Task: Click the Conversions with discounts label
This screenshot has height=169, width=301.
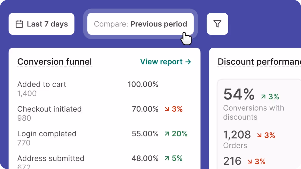Action: [254, 112]
